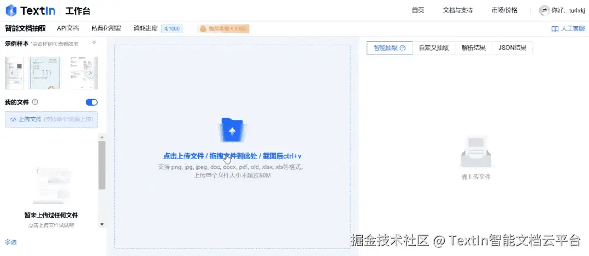Click the 点击上传文件试试吧 hint text
The height and width of the screenshot is (256, 589).
pyautogui.click(x=51, y=225)
